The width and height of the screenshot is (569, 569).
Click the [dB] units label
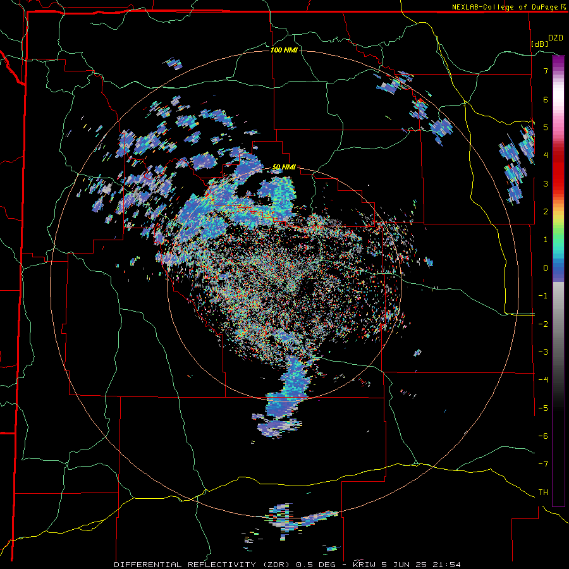point(540,44)
